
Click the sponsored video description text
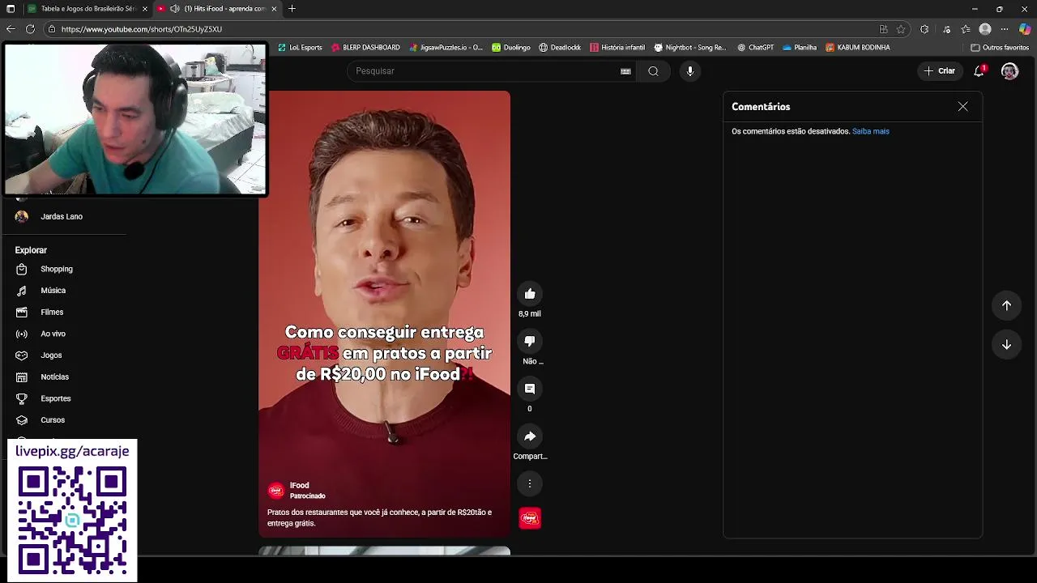click(379, 517)
